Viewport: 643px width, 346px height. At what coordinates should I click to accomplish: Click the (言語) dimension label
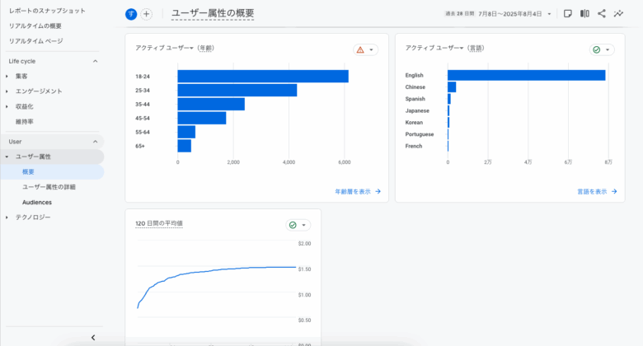tap(476, 48)
